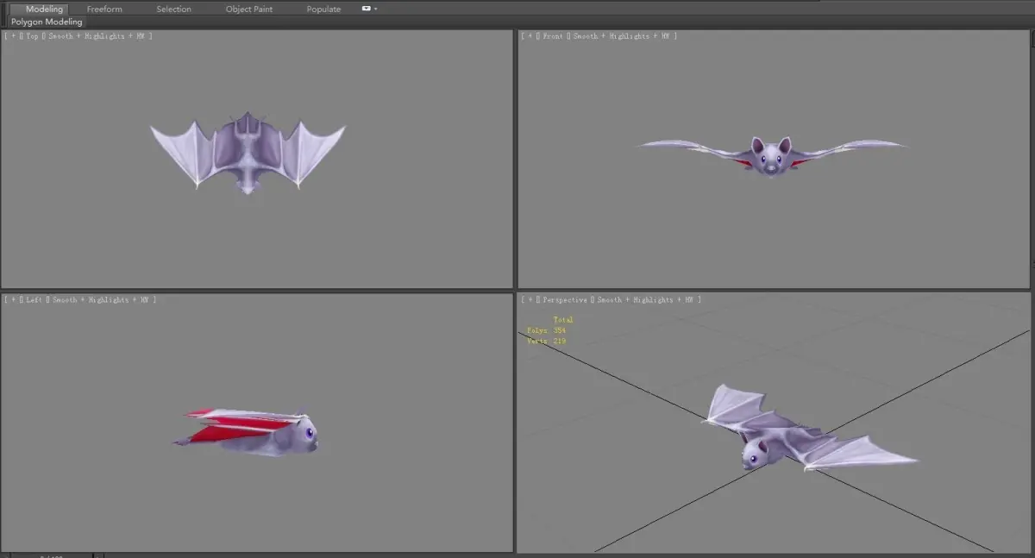This screenshot has width=1035, height=558.
Task: Open Left viewport Smooth + Highlights shading menu
Action: coord(101,300)
